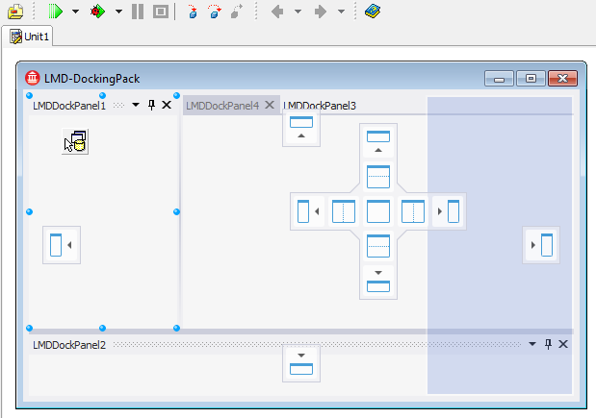Viewport: 596px width, 418px height.
Task: Select the Unit1 editor tab
Action: coord(28,37)
